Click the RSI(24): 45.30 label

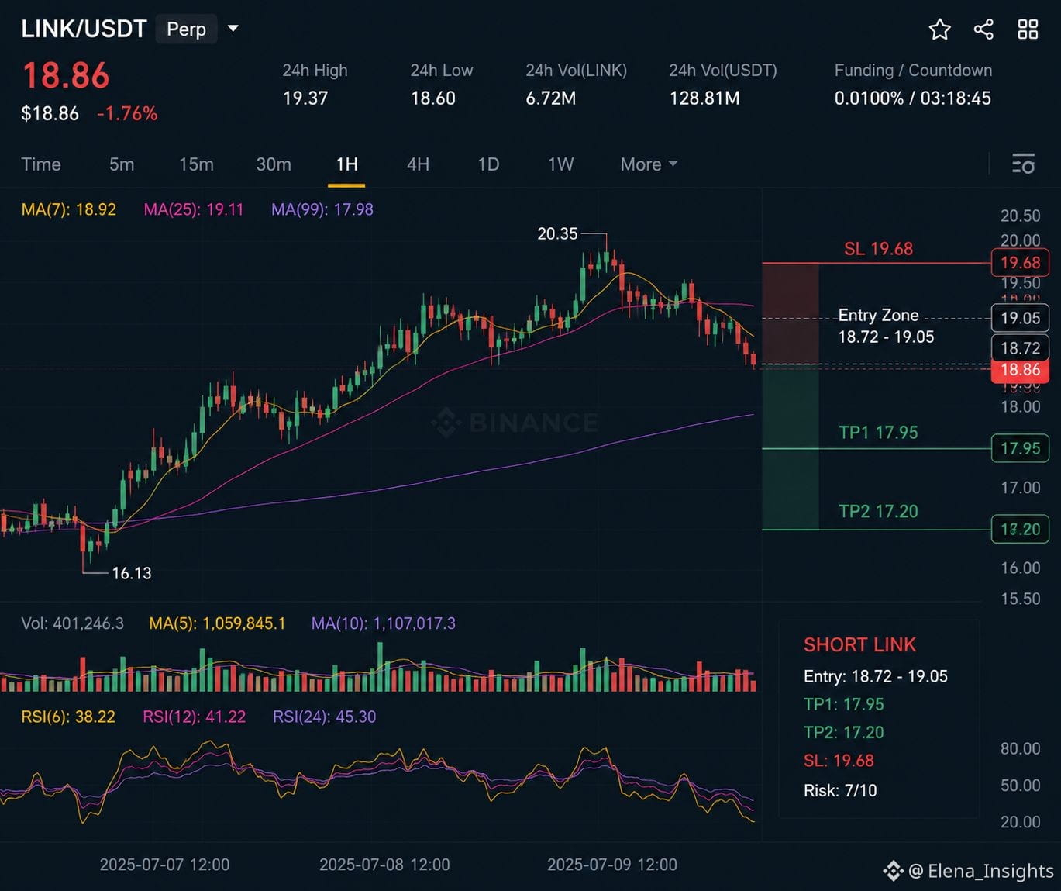coord(325,717)
